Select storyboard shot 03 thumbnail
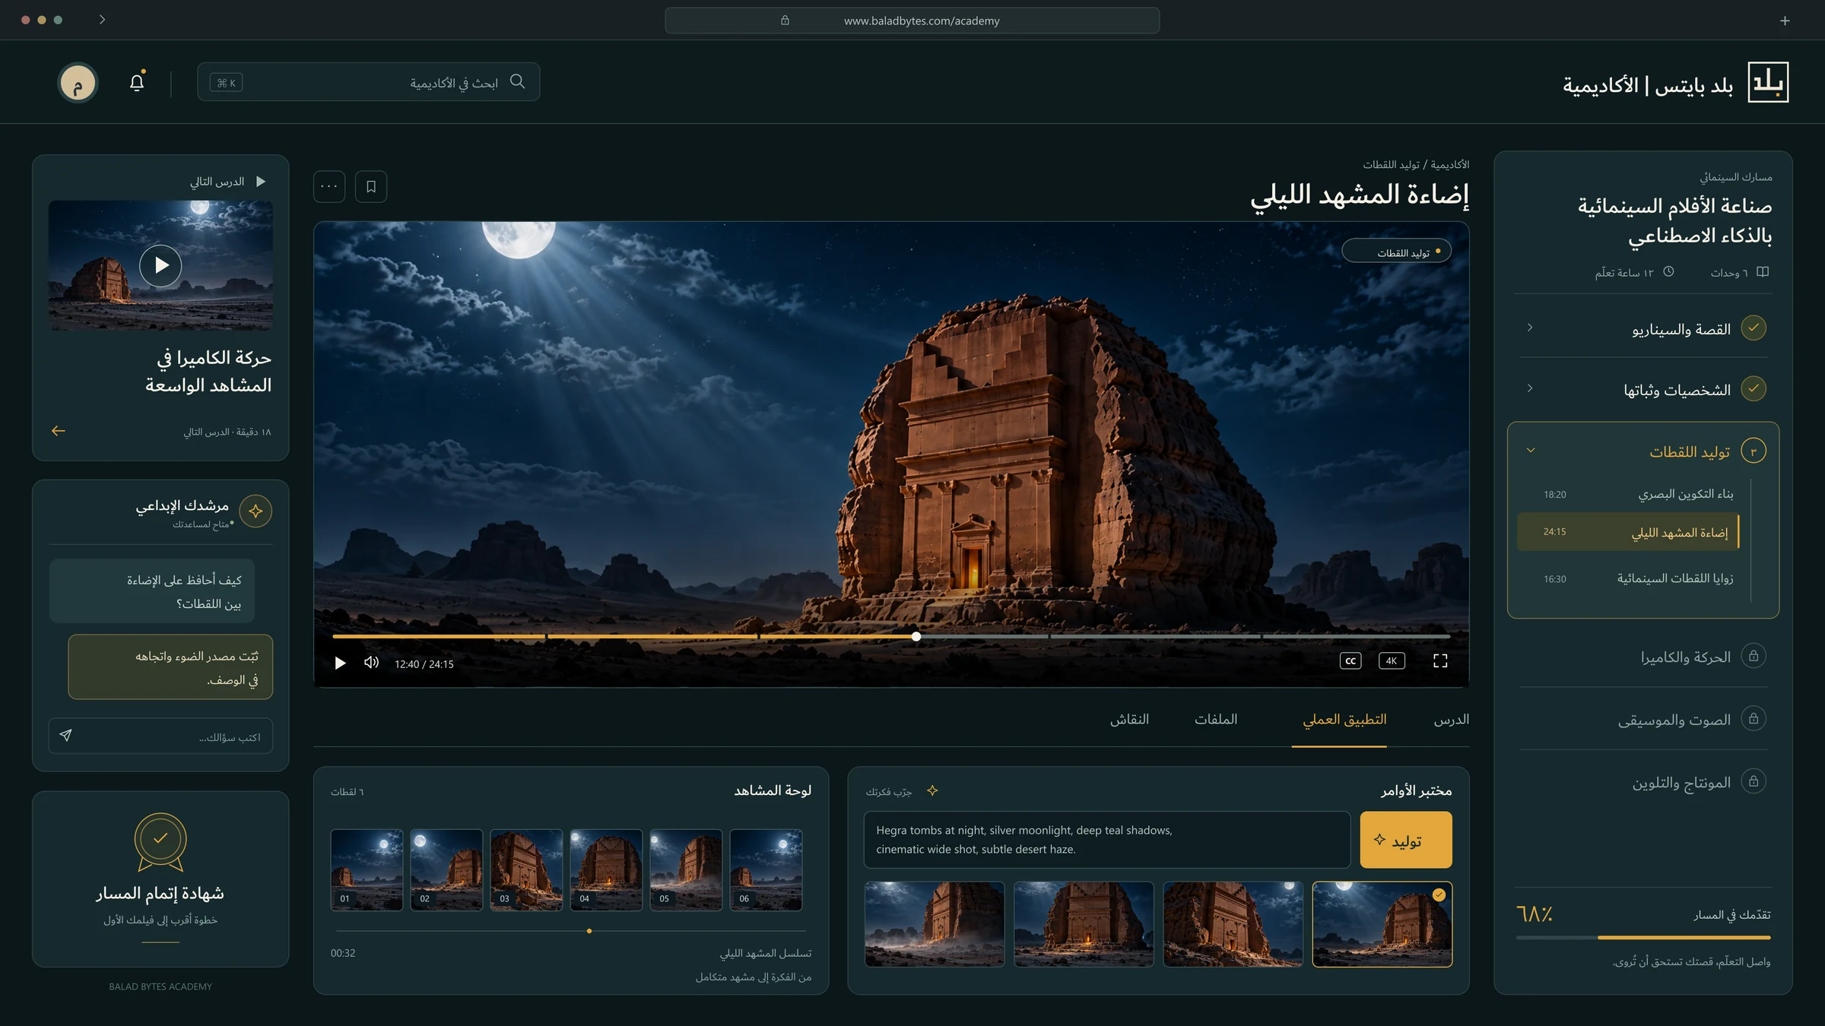 tap(526, 869)
